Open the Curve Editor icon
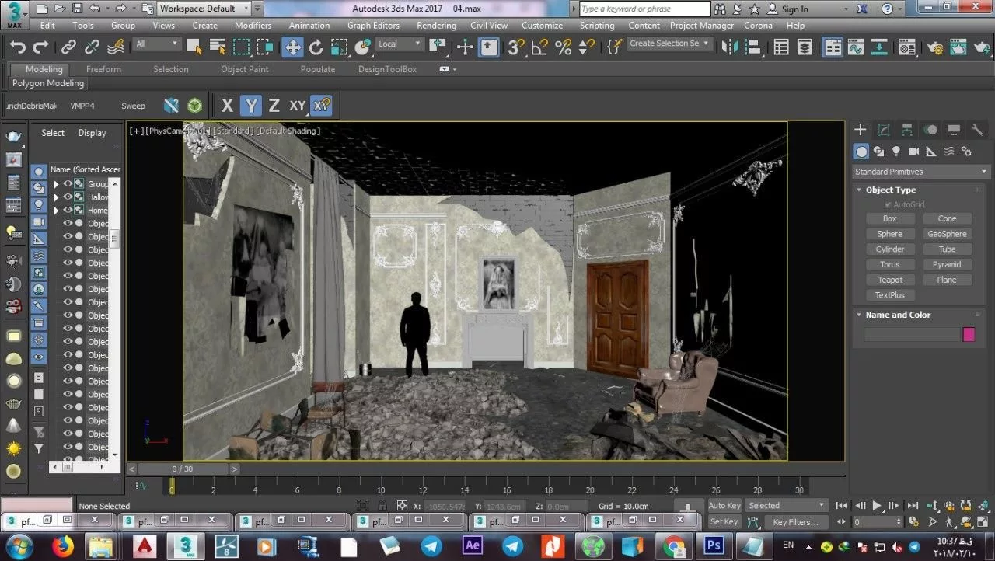 point(856,47)
